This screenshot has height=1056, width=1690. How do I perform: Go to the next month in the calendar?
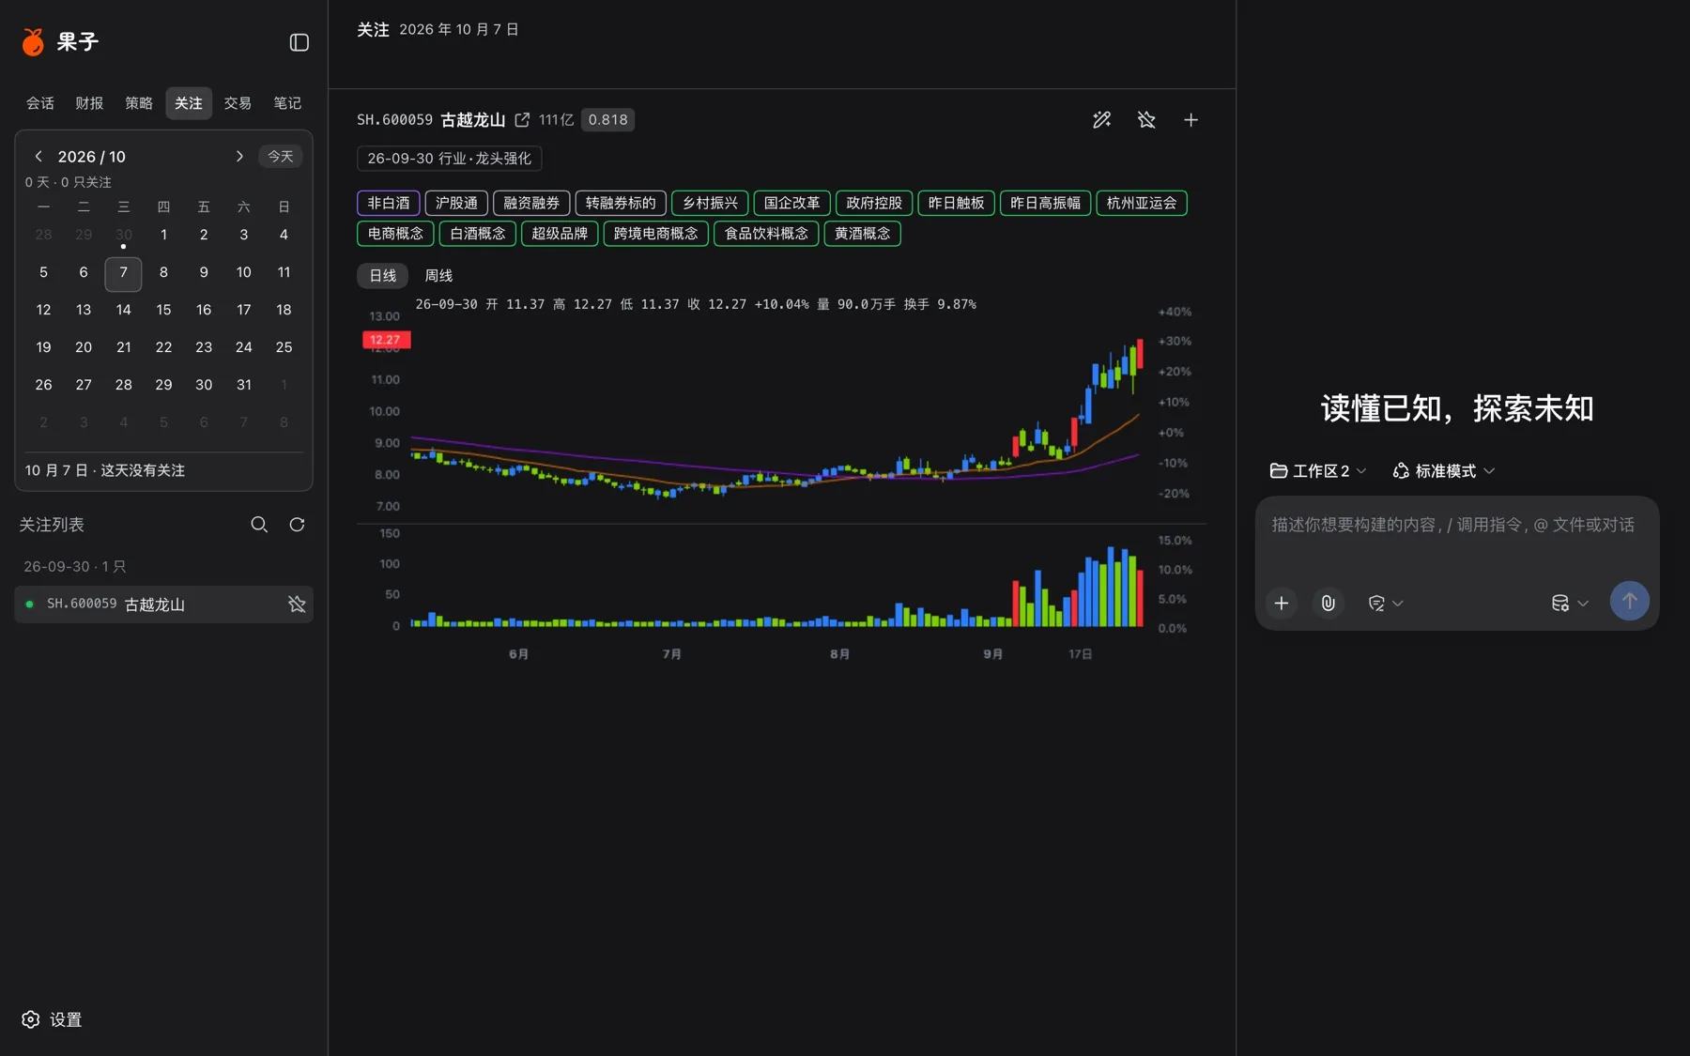239,157
